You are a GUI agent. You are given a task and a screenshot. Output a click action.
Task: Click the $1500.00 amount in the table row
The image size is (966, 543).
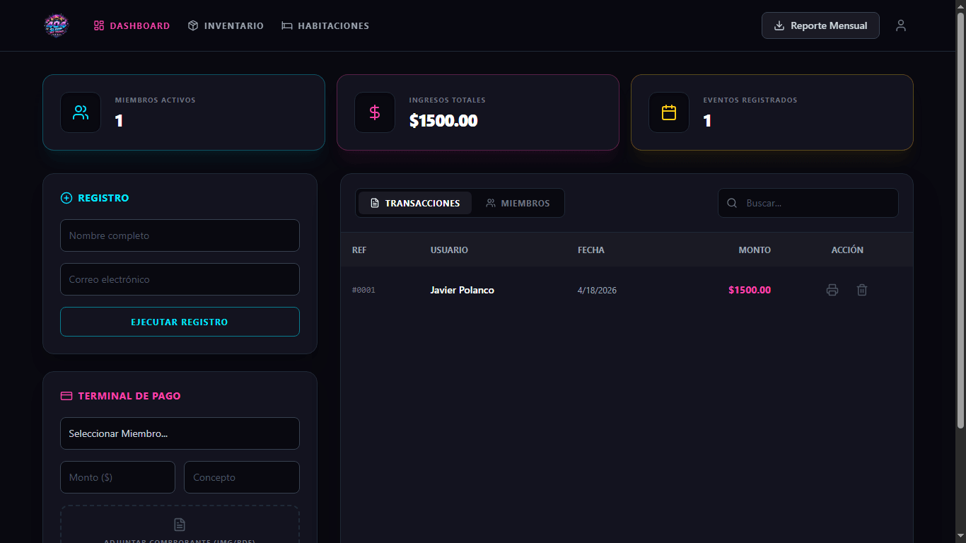coord(750,290)
